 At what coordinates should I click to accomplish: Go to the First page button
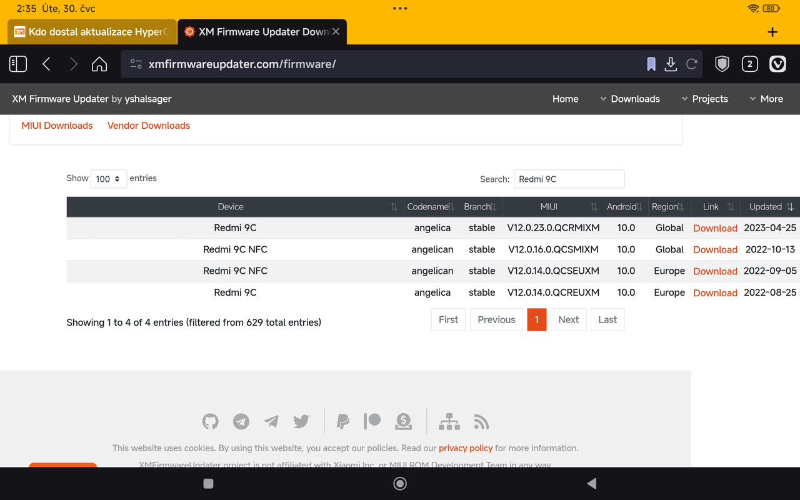pyautogui.click(x=448, y=319)
